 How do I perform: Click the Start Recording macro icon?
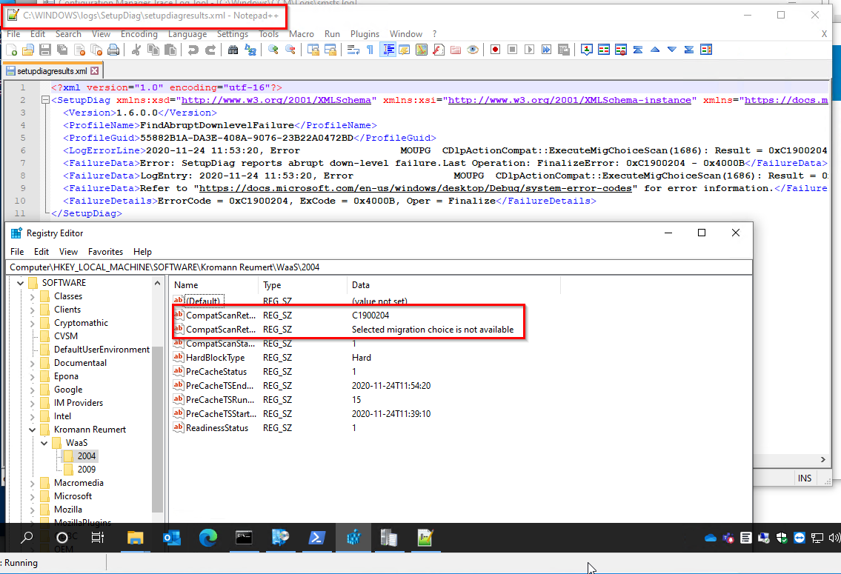point(495,50)
